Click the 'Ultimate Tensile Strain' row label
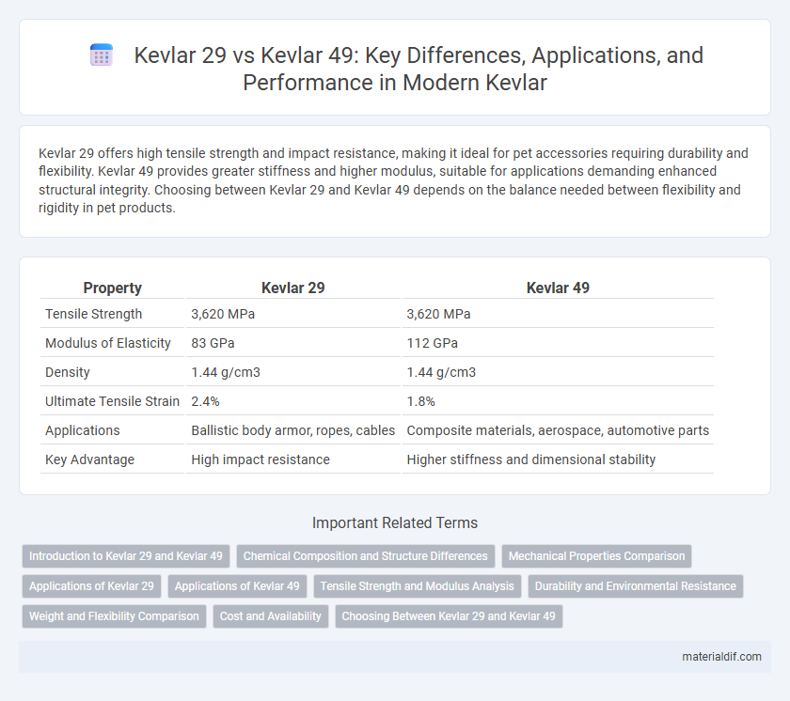The image size is (790, 701). [112, 401]
